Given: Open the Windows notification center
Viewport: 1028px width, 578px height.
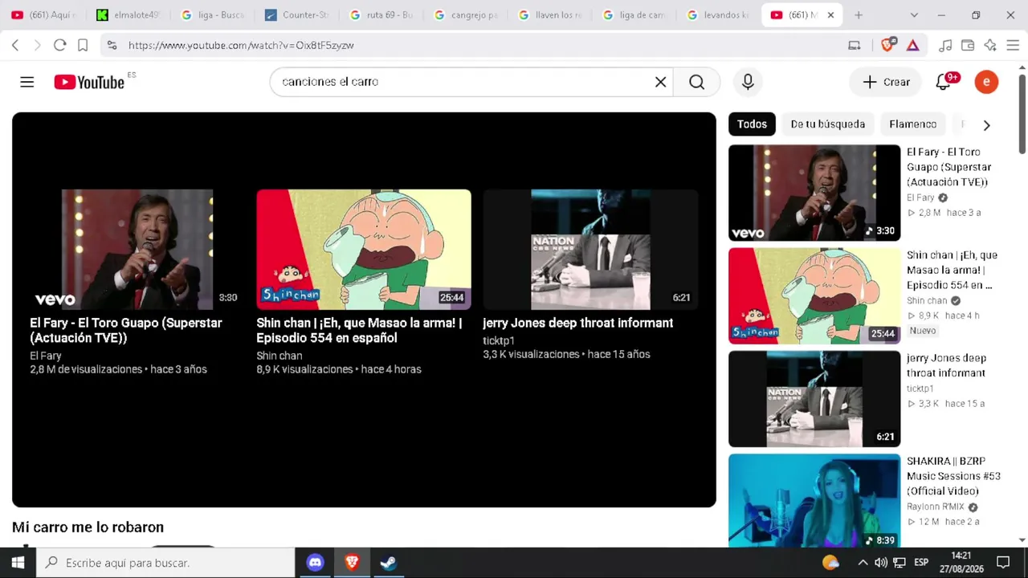Looking at the screenshot, I should pyautogui.click(x=1003, y=563).
